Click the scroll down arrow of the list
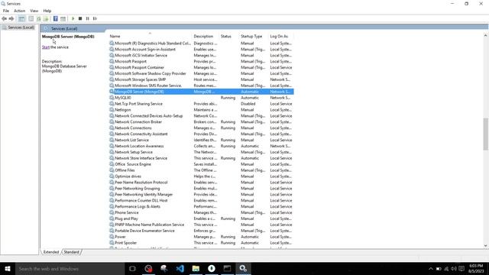Viewport: 489px width, 275px height. tap(486, 246)
